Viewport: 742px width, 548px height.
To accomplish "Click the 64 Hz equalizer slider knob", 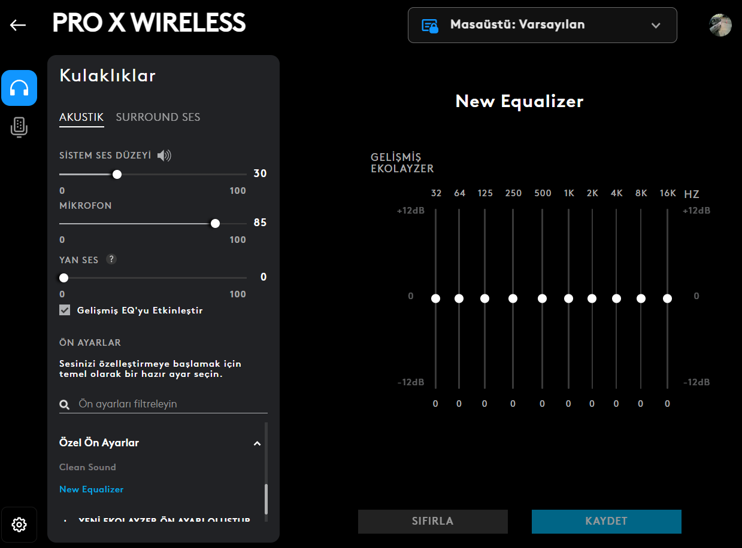I will click(459, 298).
